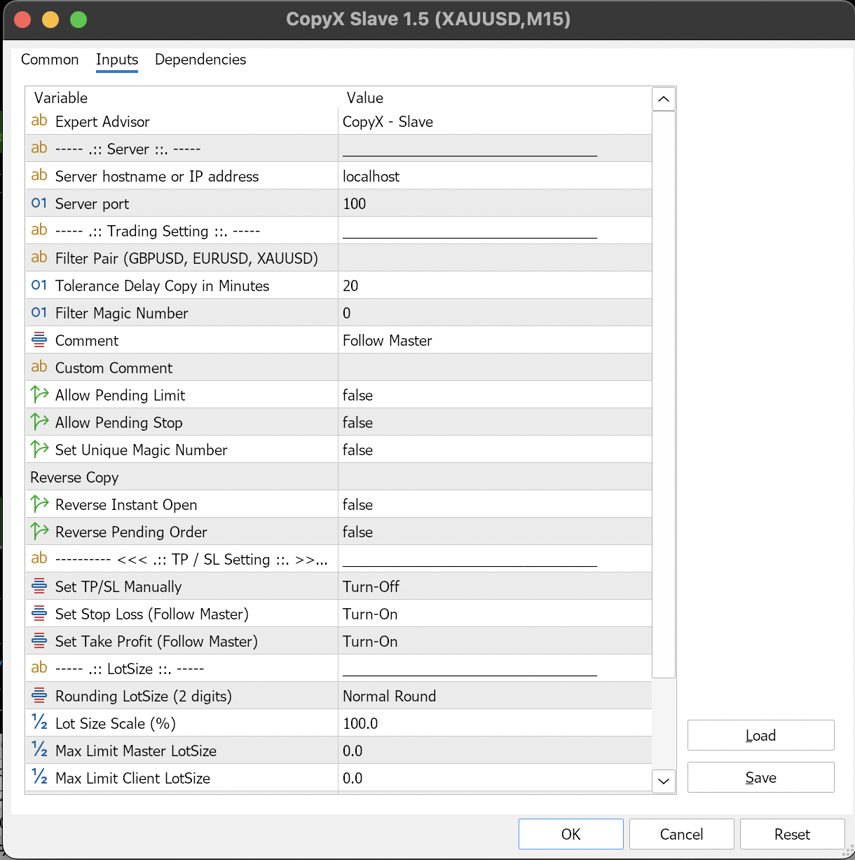Click the integer icon beside Filter Magic Number
855x860 pixels.
tap(39, 313)
